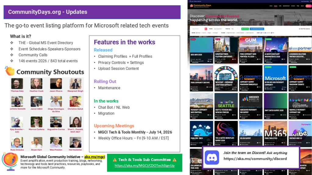Open the Seattle TechCon 365 event card
This screenshot has height=175, width=312.
click(x=226, y=106)
